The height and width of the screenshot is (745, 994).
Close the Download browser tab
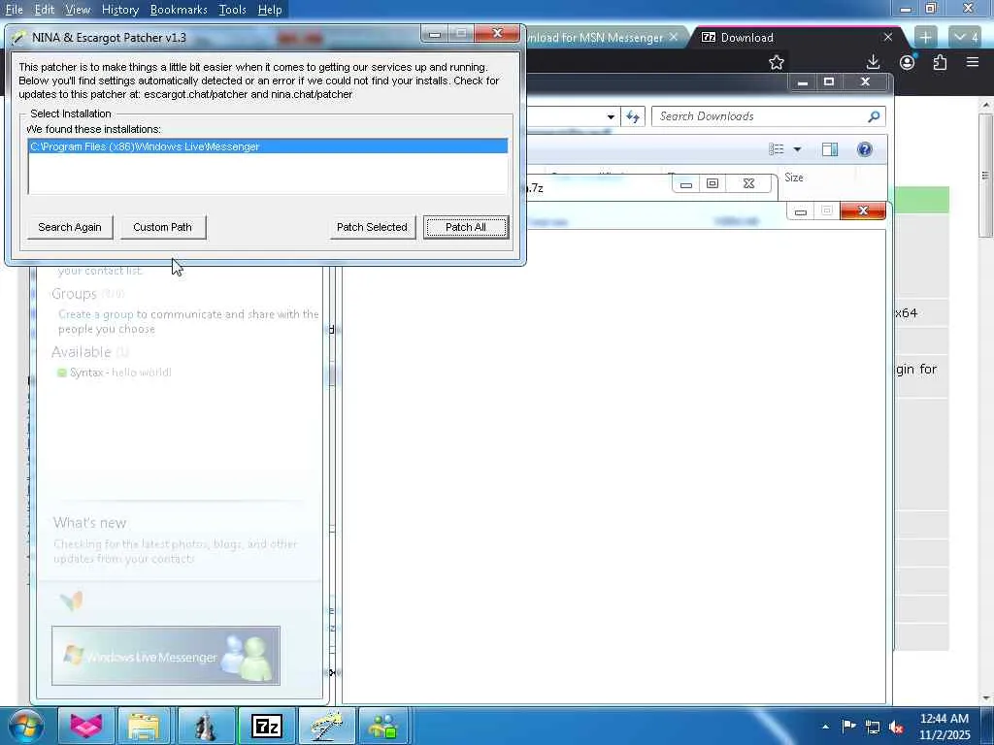888,38
